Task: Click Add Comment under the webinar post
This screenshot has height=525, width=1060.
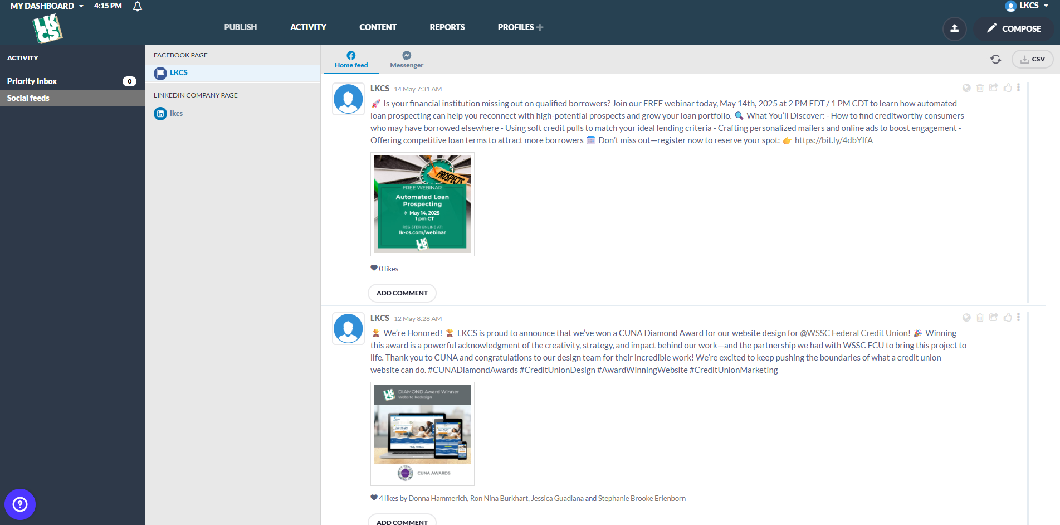Action: 402,293
